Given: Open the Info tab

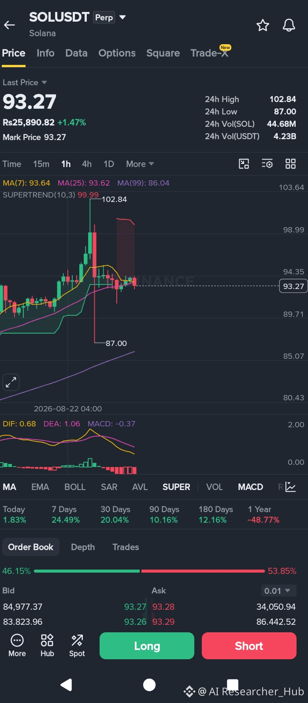Looking at the screenshot, I should [45, 53].
